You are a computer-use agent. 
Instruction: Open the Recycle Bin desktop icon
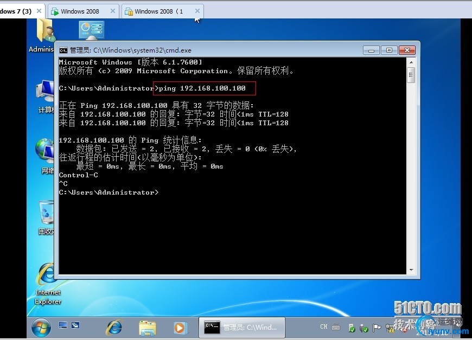click(x=46, y=218)
